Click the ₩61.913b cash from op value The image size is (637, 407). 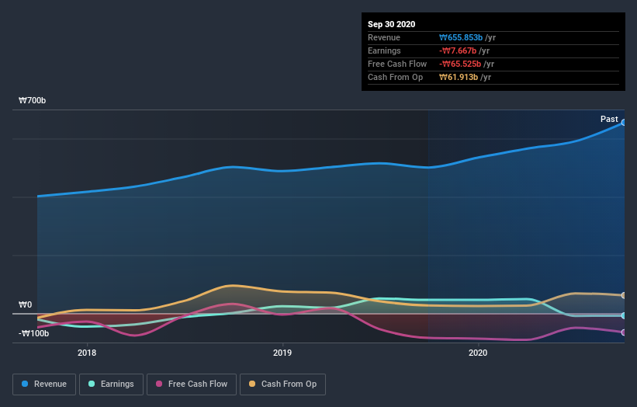(x=459, y=77)
